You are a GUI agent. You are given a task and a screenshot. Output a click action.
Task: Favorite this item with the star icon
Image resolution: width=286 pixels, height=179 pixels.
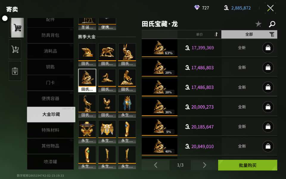click(258, 24)
